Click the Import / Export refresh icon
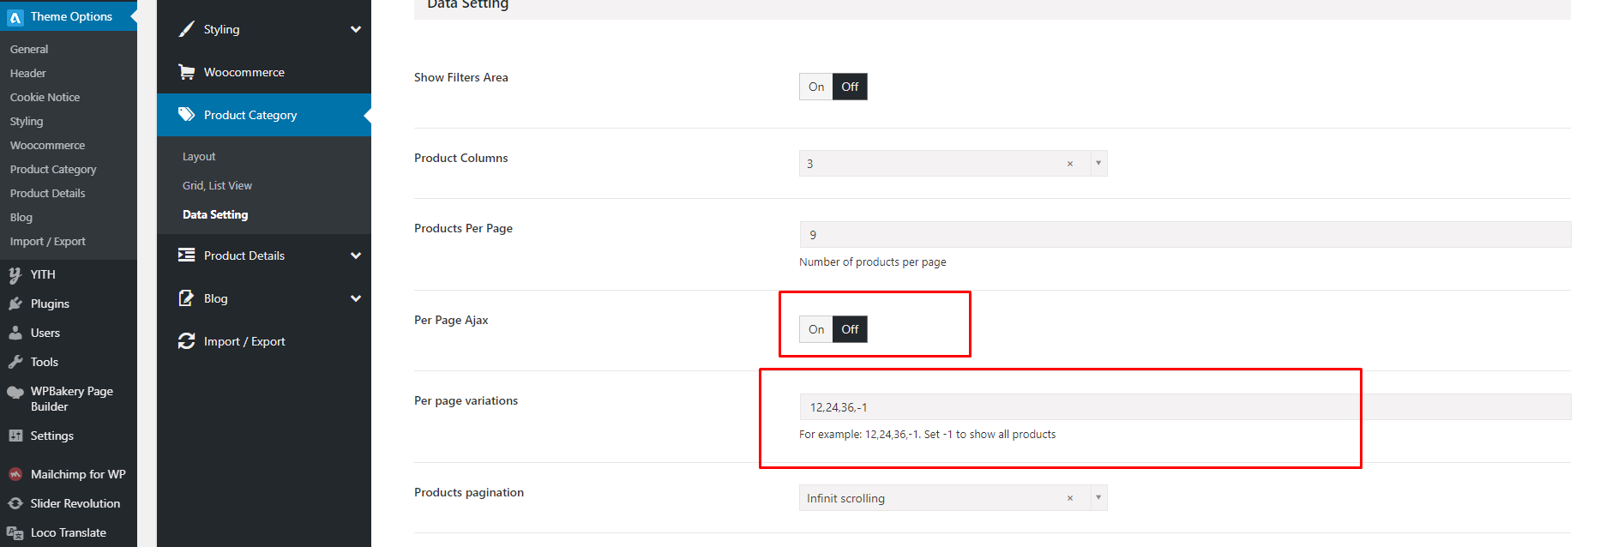This screenshot has height=547, width=1612. click(186, 341)
